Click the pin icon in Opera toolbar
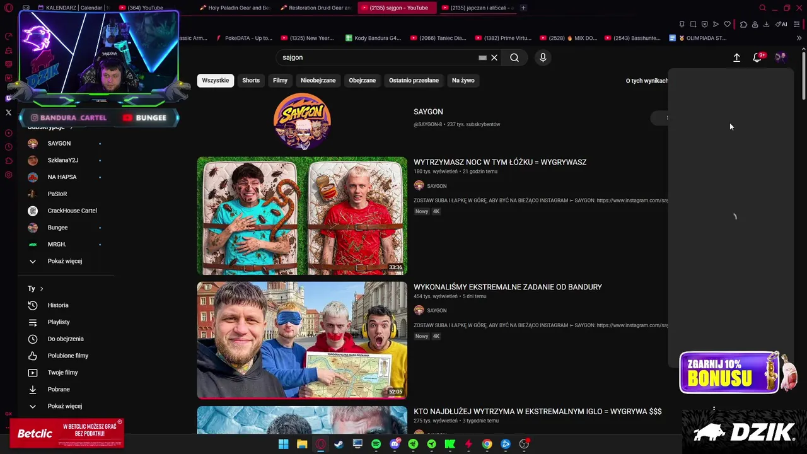 [x=682, y=25]
